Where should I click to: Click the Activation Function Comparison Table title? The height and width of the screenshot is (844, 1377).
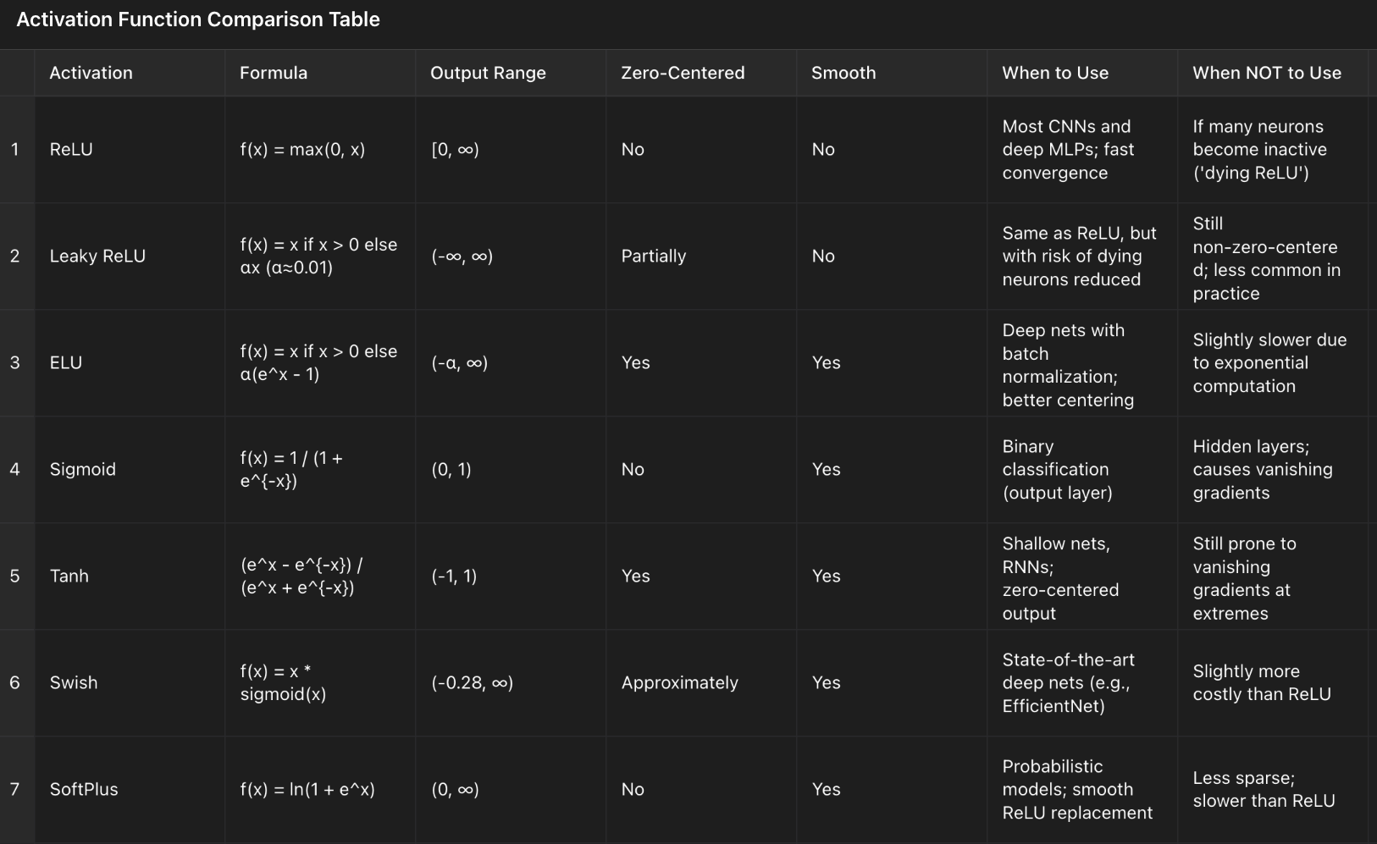(198, 19)
